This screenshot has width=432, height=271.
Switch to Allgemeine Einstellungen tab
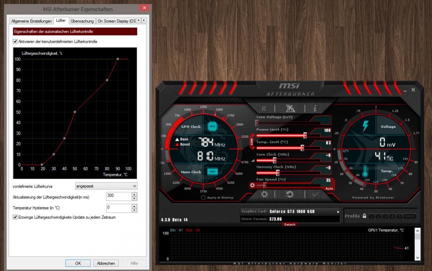(32, 21)
